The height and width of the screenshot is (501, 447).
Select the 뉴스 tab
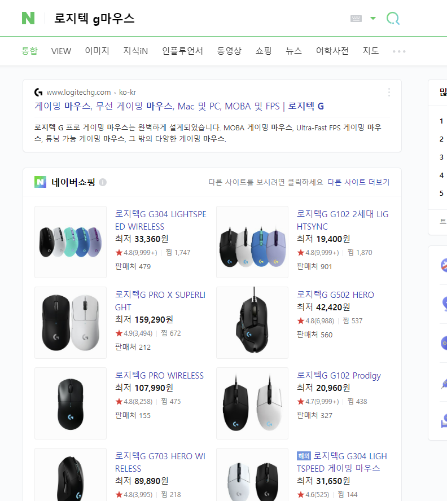[293, 51]
